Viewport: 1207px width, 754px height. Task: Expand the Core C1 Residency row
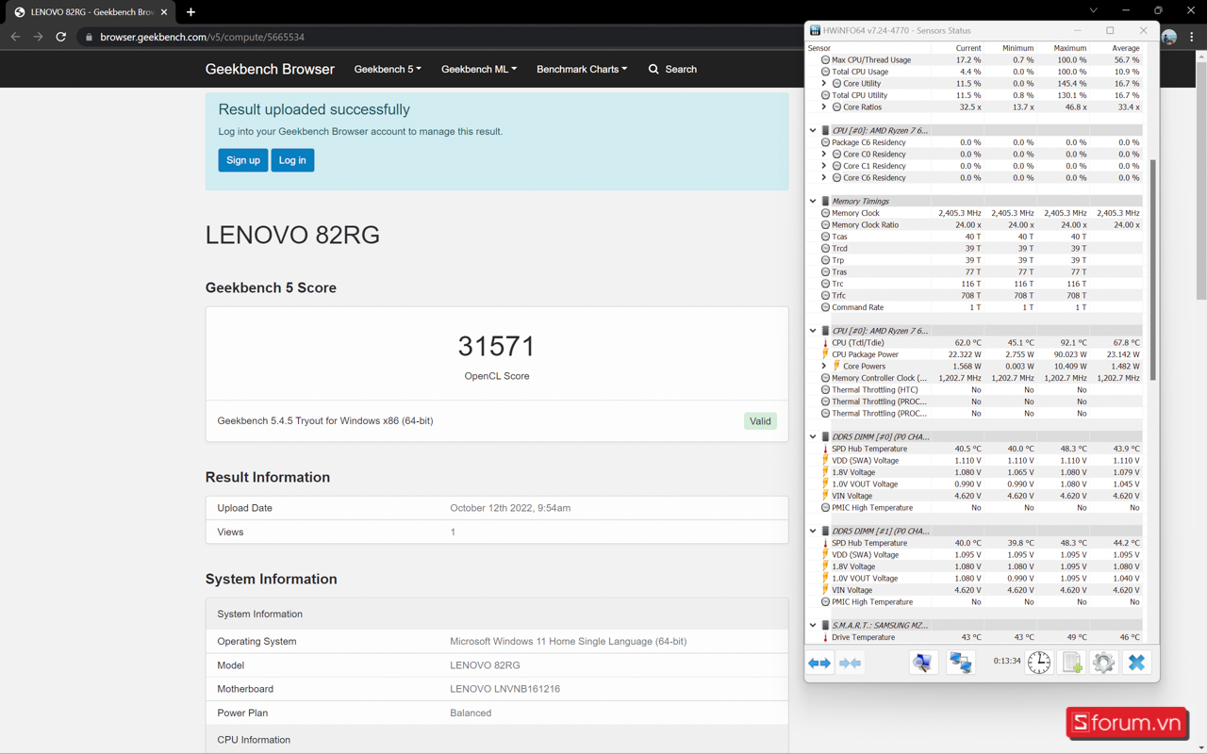[x=824, y=166]
